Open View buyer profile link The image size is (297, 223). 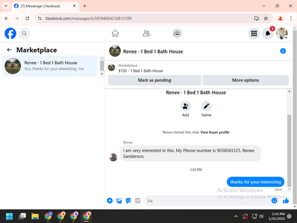(215, 132)
